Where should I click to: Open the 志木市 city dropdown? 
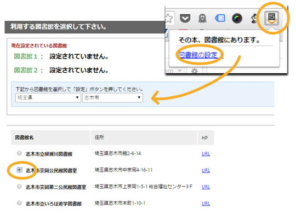coord(112,97)
